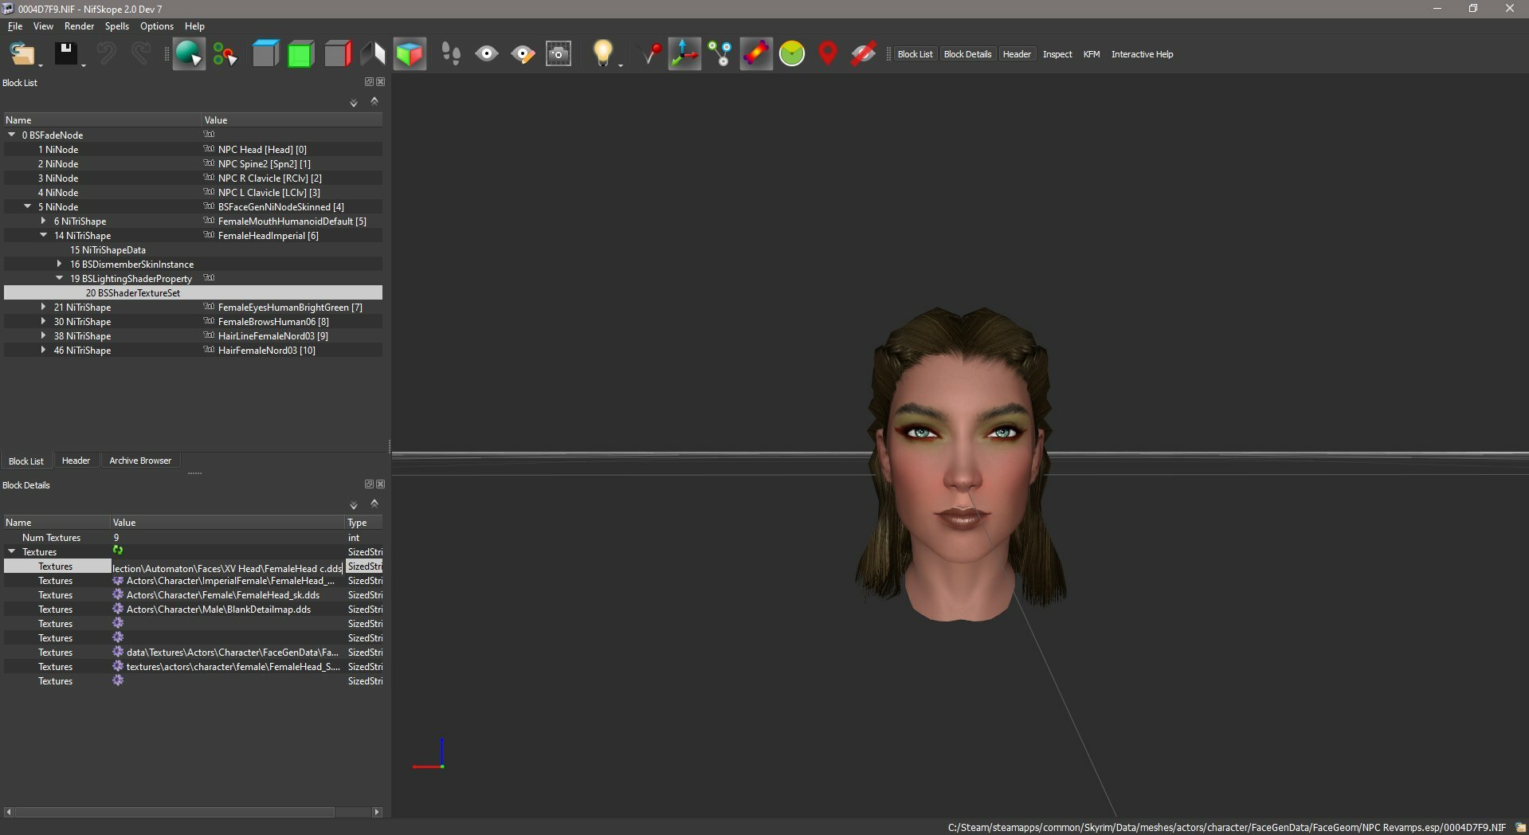Collapse the 19 BSLightingShaderProperty node
The width and height of the screenshot is (1529, 835).
(x=60, y=278)
